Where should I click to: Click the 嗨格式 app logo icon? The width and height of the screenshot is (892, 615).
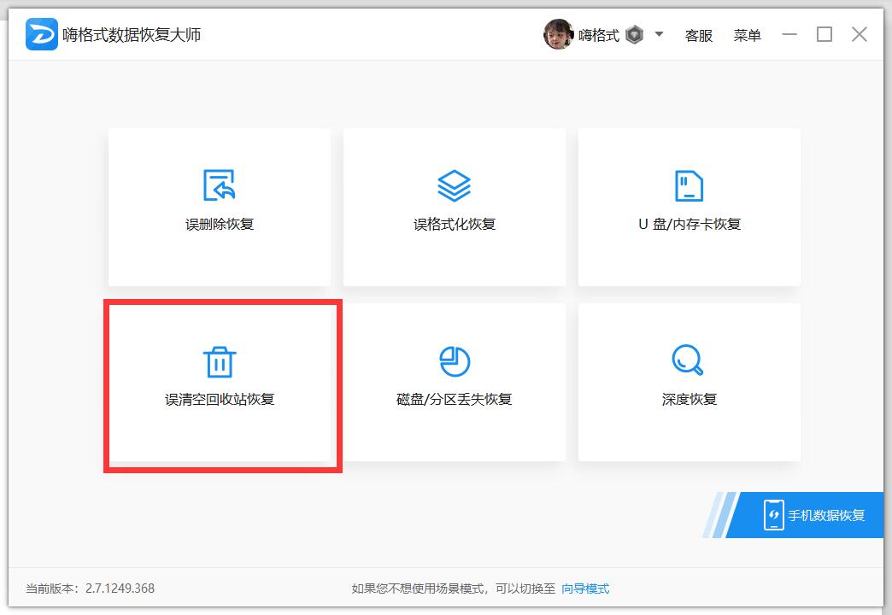(42, 34)
